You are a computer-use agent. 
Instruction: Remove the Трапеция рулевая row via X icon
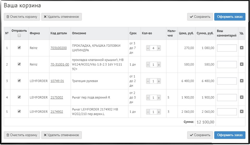[x=241, y=81]
